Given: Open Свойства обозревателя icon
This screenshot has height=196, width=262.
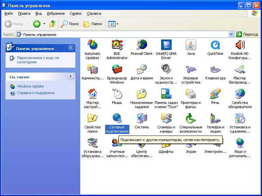Looking at the screenshot, I should coord(240,94).
